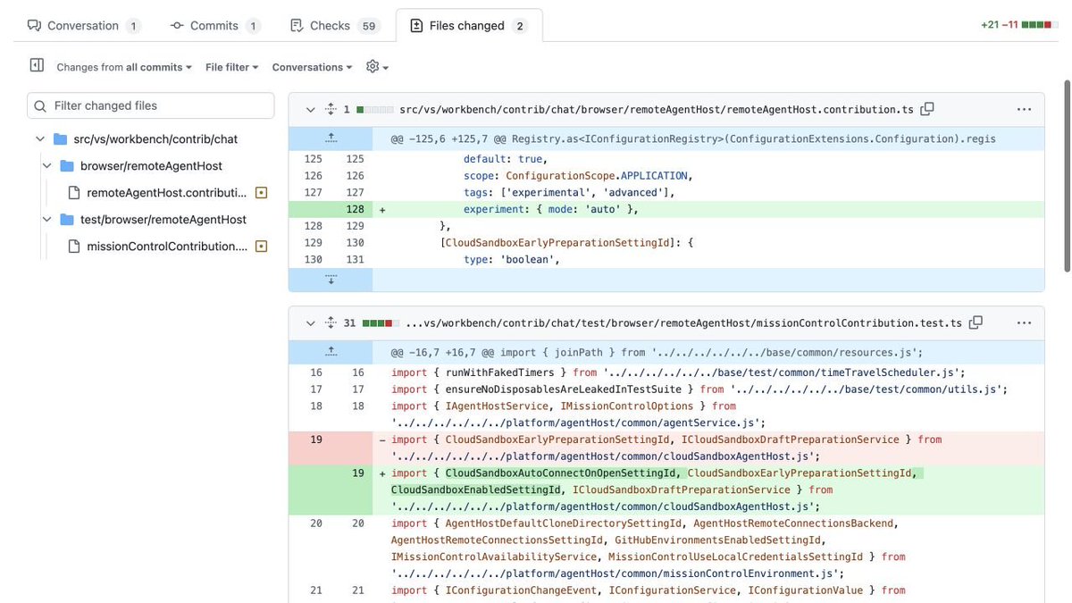Open the remoteAgentHost.contribution.ts file options menu

click(1024, 109)
